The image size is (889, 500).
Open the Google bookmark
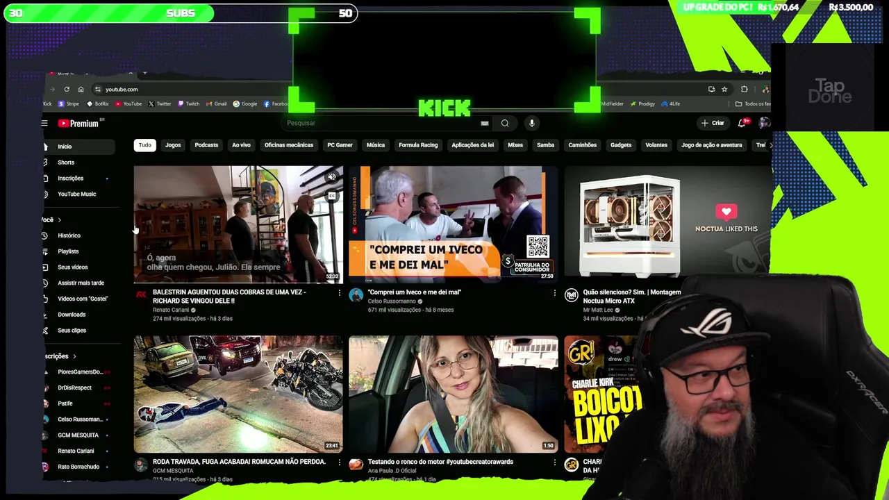tap(245, 103)
